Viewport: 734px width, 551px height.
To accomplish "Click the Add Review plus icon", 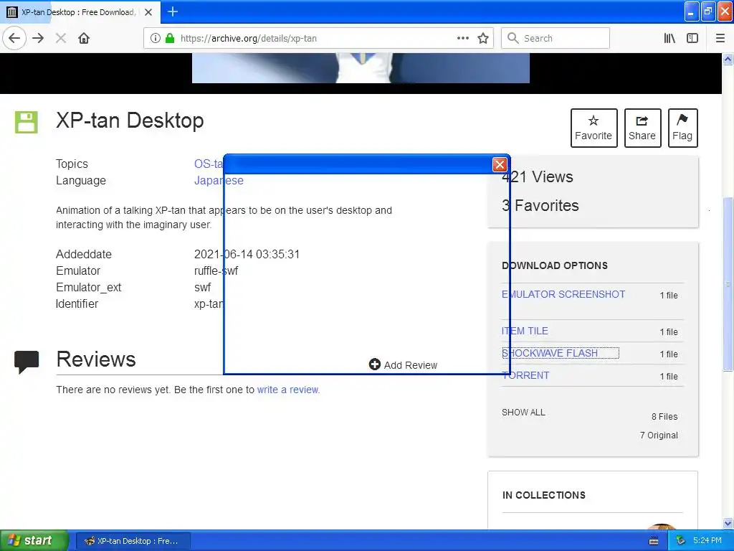I will [x=374, y=364].
